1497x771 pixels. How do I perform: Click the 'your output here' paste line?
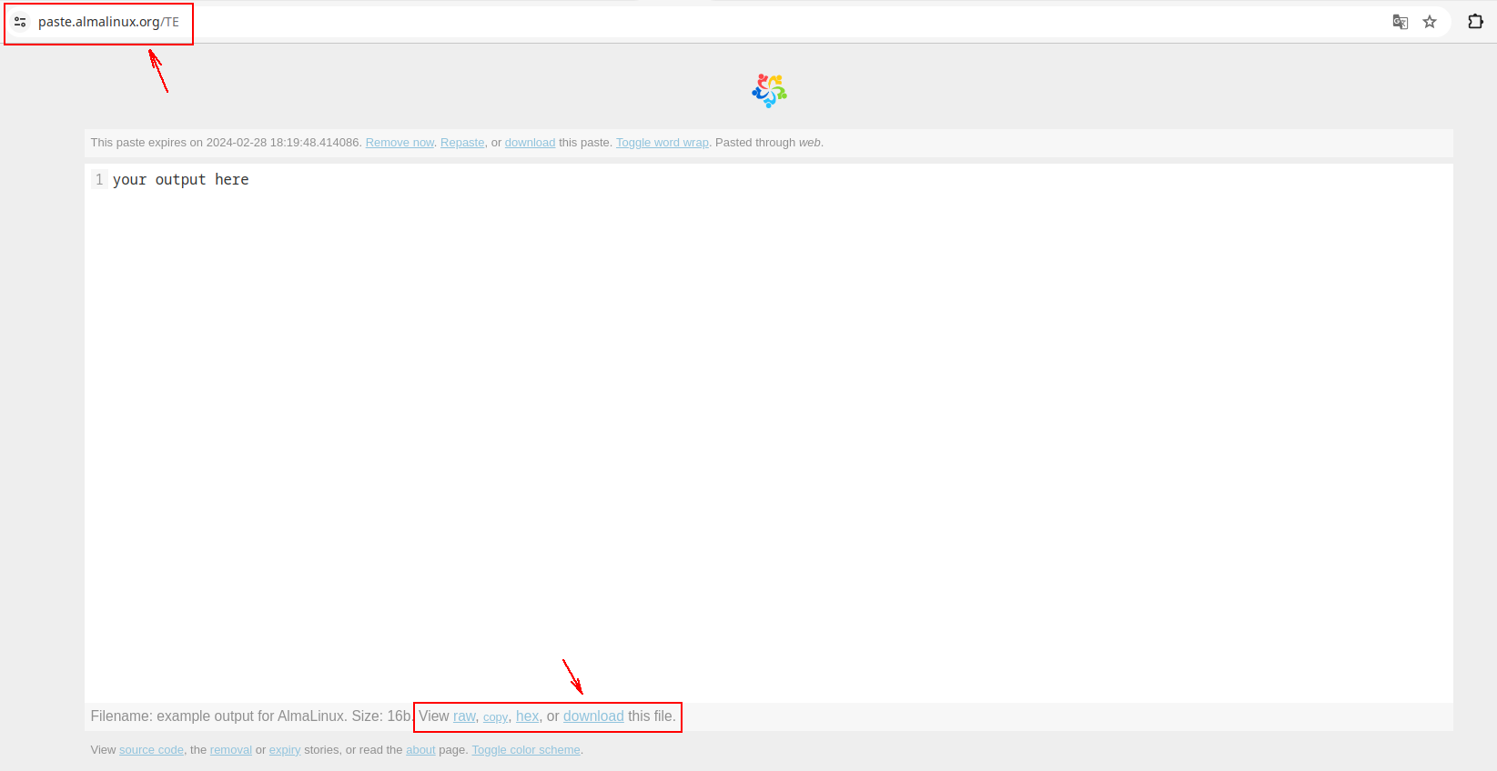tap(180, 180)
